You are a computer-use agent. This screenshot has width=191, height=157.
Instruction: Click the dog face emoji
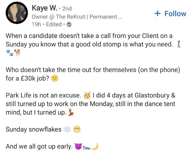click(x=17, y=53)
